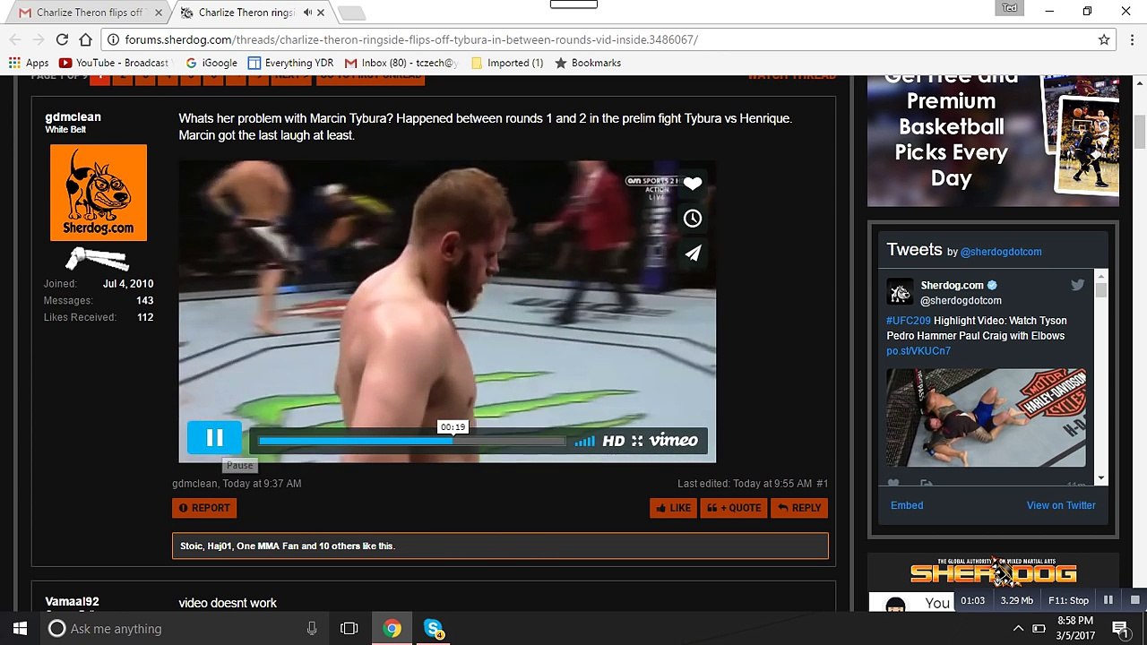Open the Vimeo logo link
Screen dimensions: 1147x645
point(674,440)
